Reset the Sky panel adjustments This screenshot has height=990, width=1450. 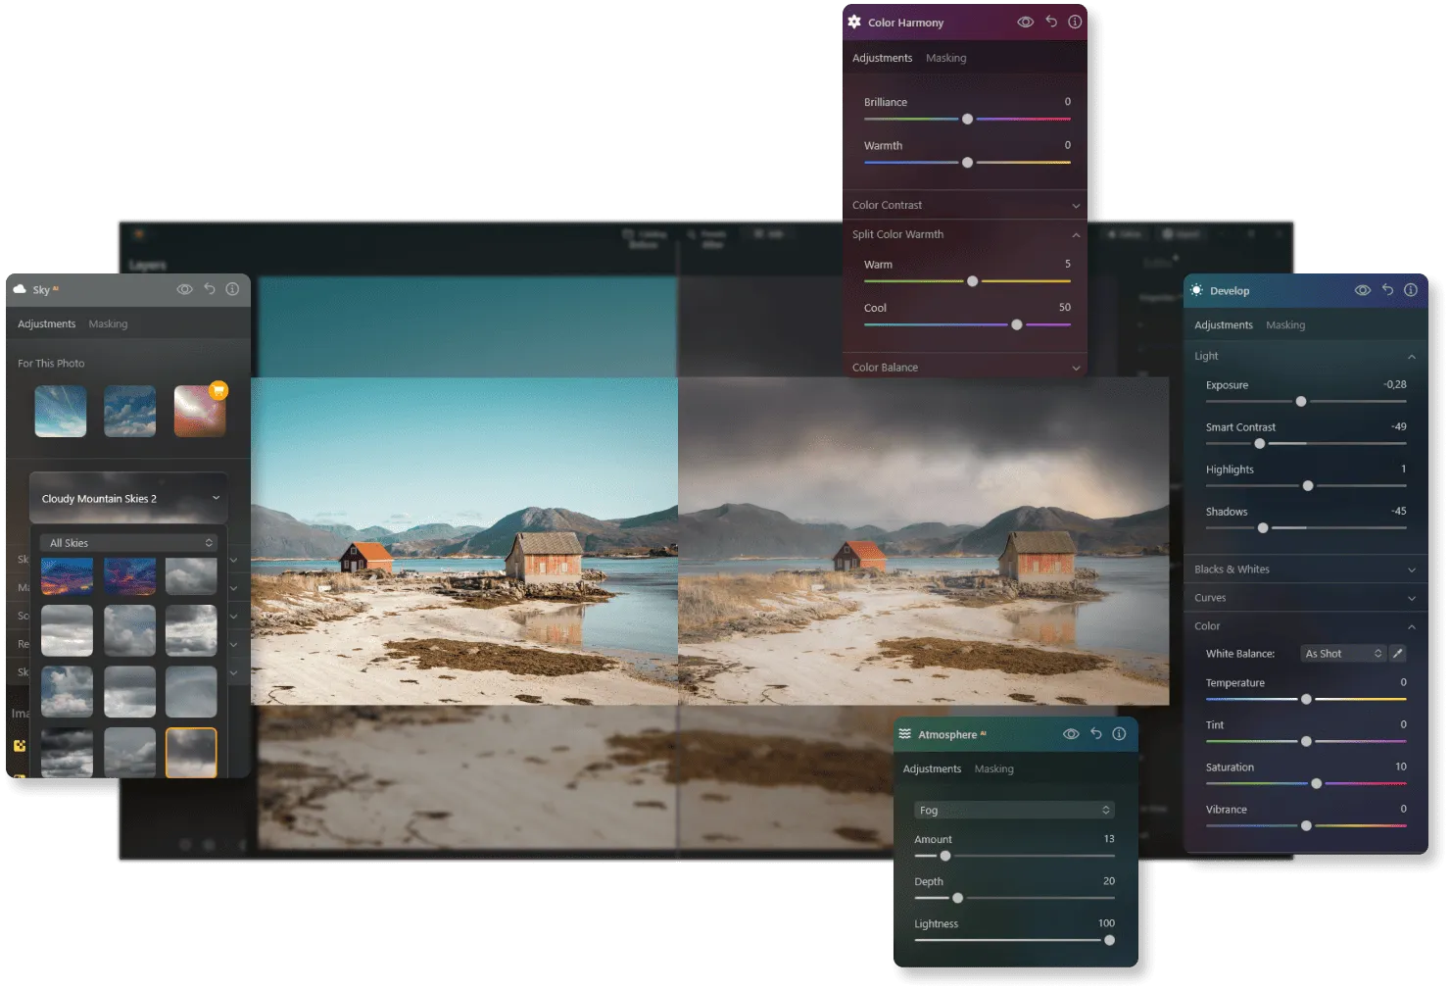pyautogui.click(x=209, y=289)
